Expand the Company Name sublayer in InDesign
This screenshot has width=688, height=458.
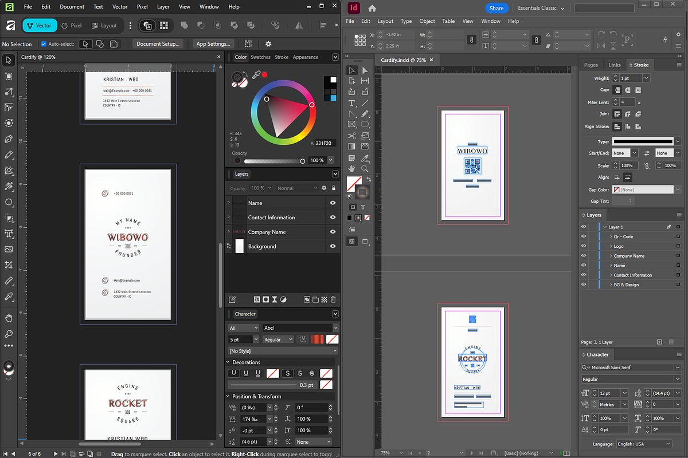611,256
